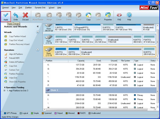Choose Rebuild MBR operation
Viewport: 160px width, 119px height.
coord(14,58)
